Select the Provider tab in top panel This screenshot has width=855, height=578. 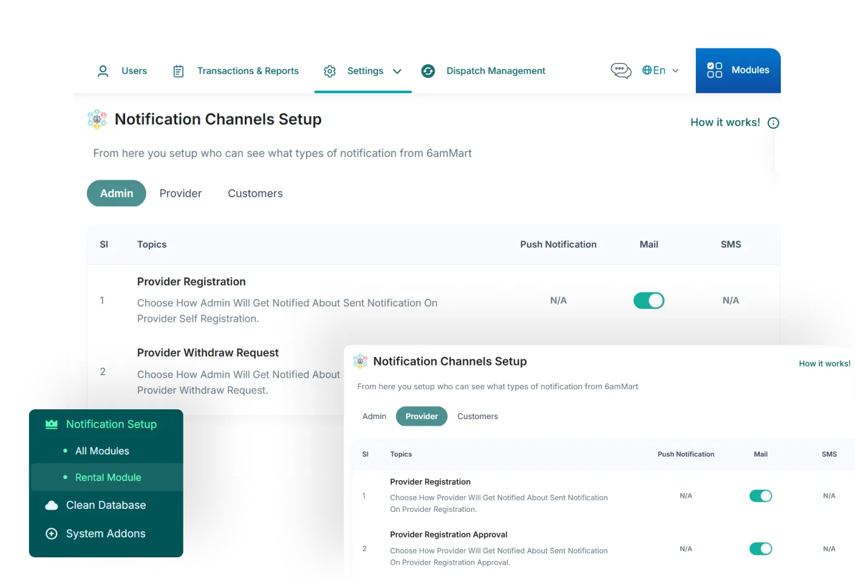(180, 194)
